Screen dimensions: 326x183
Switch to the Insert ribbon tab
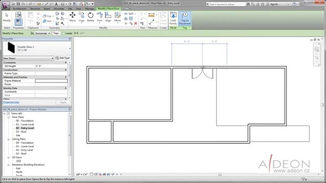tap(47, 9)
